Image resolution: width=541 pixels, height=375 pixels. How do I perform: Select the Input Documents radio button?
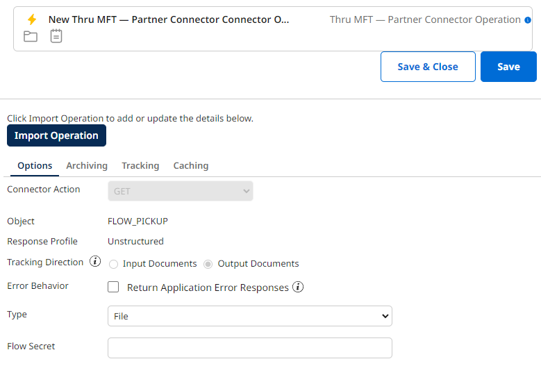113,264
